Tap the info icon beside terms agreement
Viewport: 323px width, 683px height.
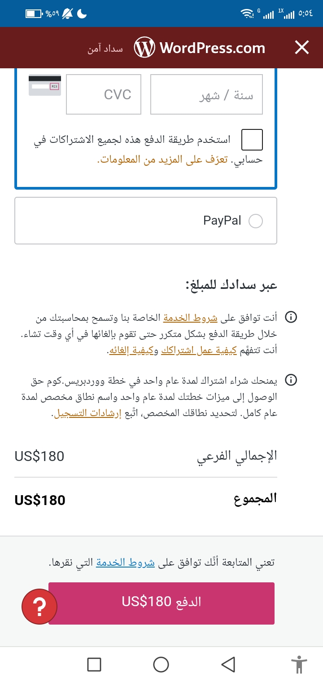(x=291, y=318)
